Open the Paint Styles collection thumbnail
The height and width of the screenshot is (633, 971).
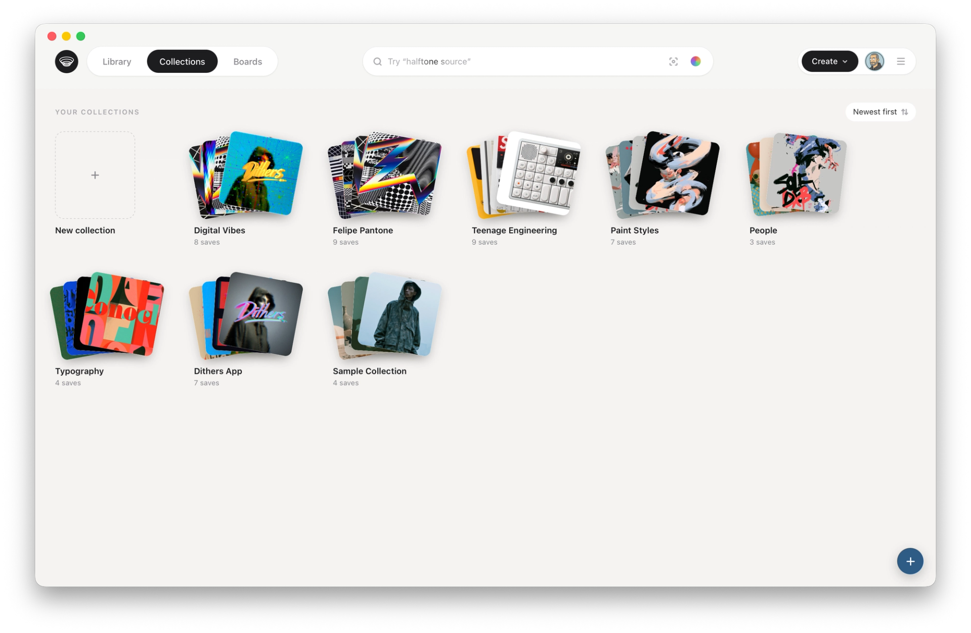pos(662,175)
